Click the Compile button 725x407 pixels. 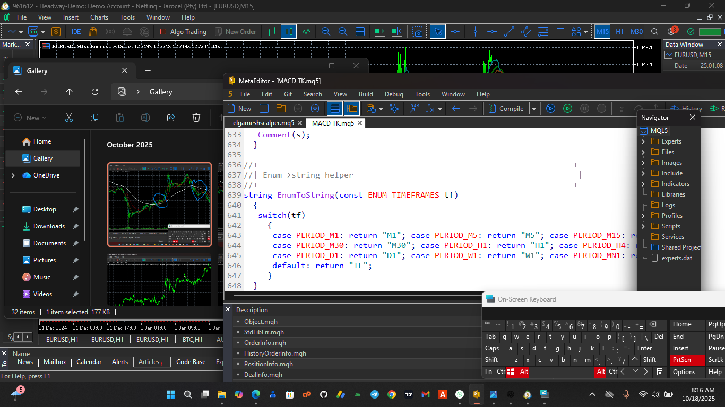[x=506, y=109]
